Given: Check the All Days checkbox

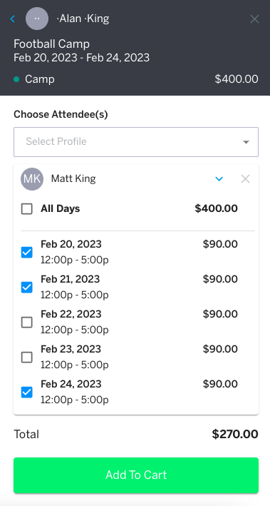Looking at the screenshot, I should click(27, 209).
